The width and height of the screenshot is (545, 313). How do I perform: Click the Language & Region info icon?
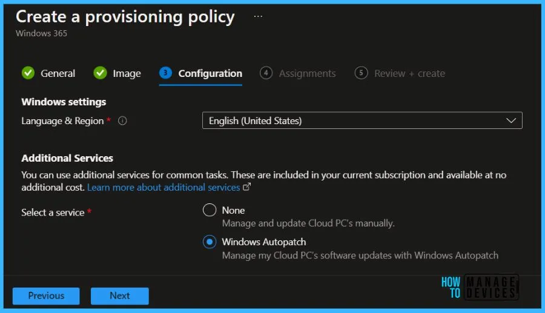pyautogui.click(x=122, y=121)
